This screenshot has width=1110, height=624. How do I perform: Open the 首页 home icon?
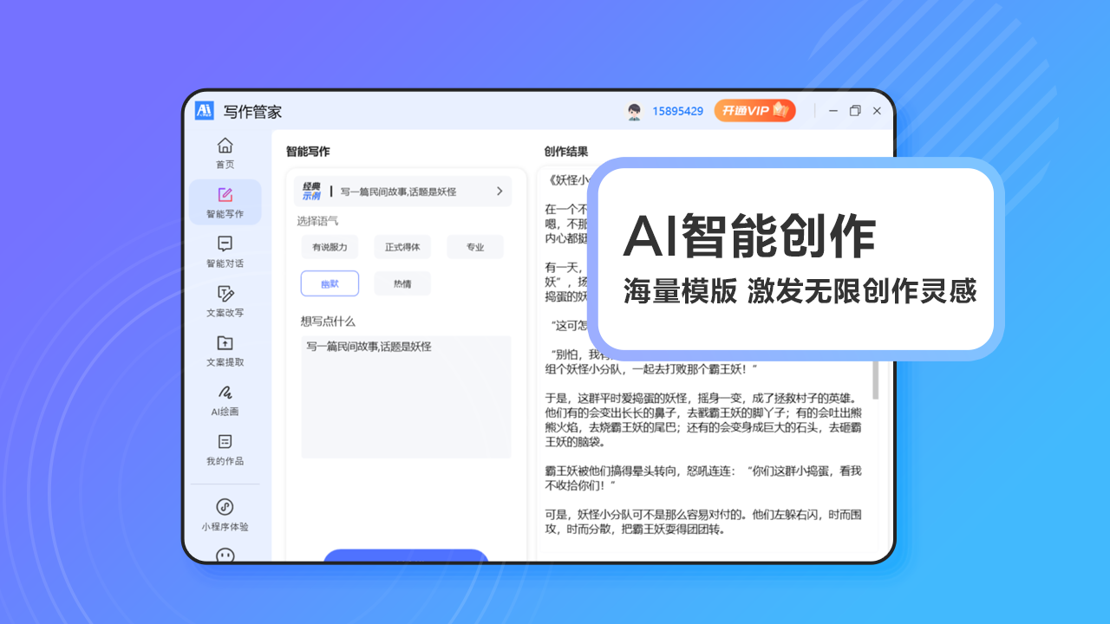click(225, 146)
